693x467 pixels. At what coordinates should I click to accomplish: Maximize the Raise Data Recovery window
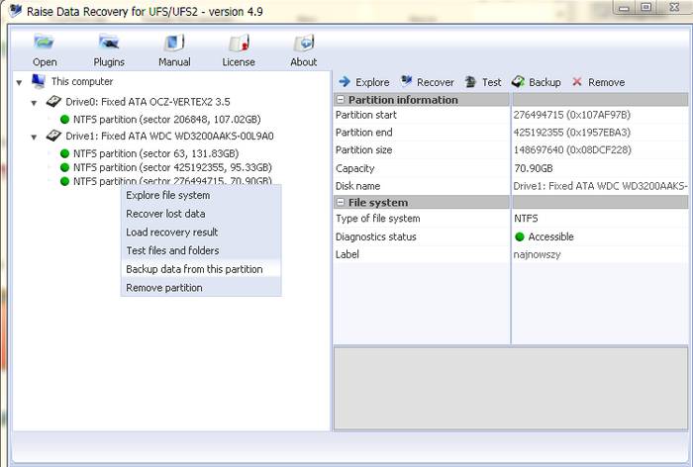pos(646,8)
